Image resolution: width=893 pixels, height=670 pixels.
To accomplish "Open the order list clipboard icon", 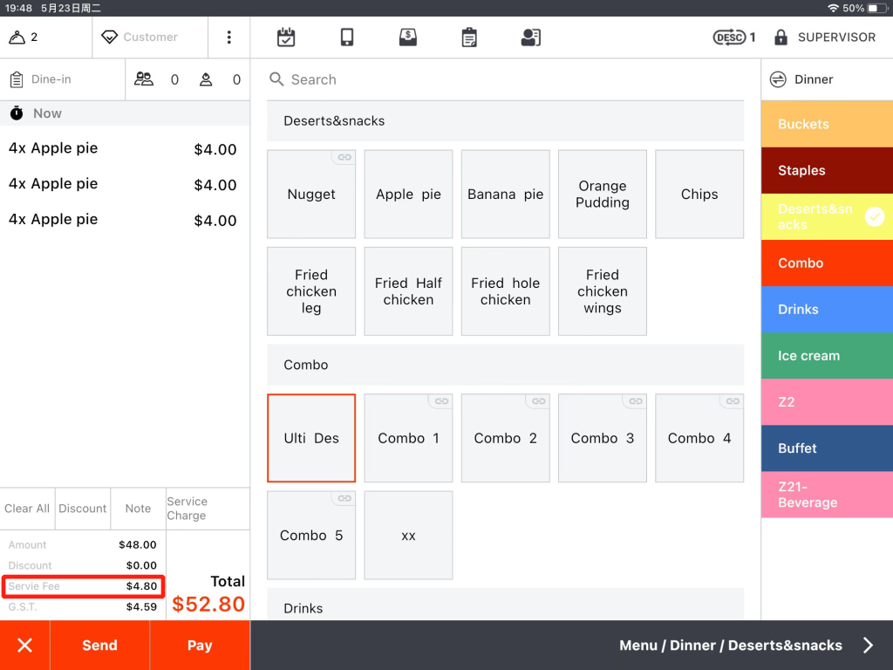I will point(469,38).
